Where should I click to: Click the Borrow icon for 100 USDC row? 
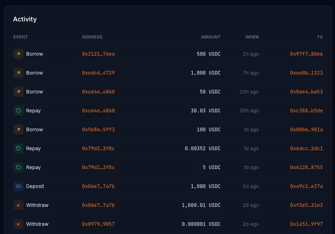18,129
